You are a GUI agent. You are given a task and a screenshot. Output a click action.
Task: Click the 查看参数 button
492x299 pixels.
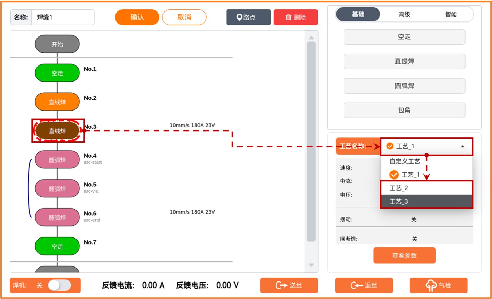point(404,255)
